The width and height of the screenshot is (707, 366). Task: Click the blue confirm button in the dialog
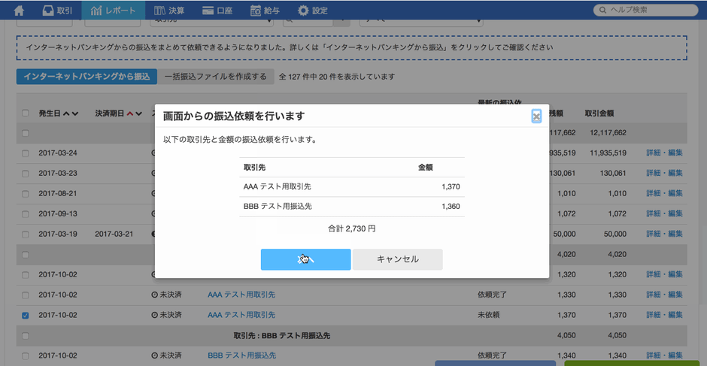click(305, 259)
